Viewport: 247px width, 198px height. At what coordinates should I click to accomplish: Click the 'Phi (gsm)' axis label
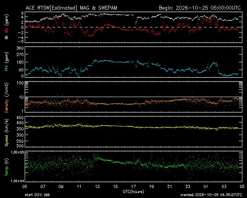pyautogui.click(x=7, y=62)
